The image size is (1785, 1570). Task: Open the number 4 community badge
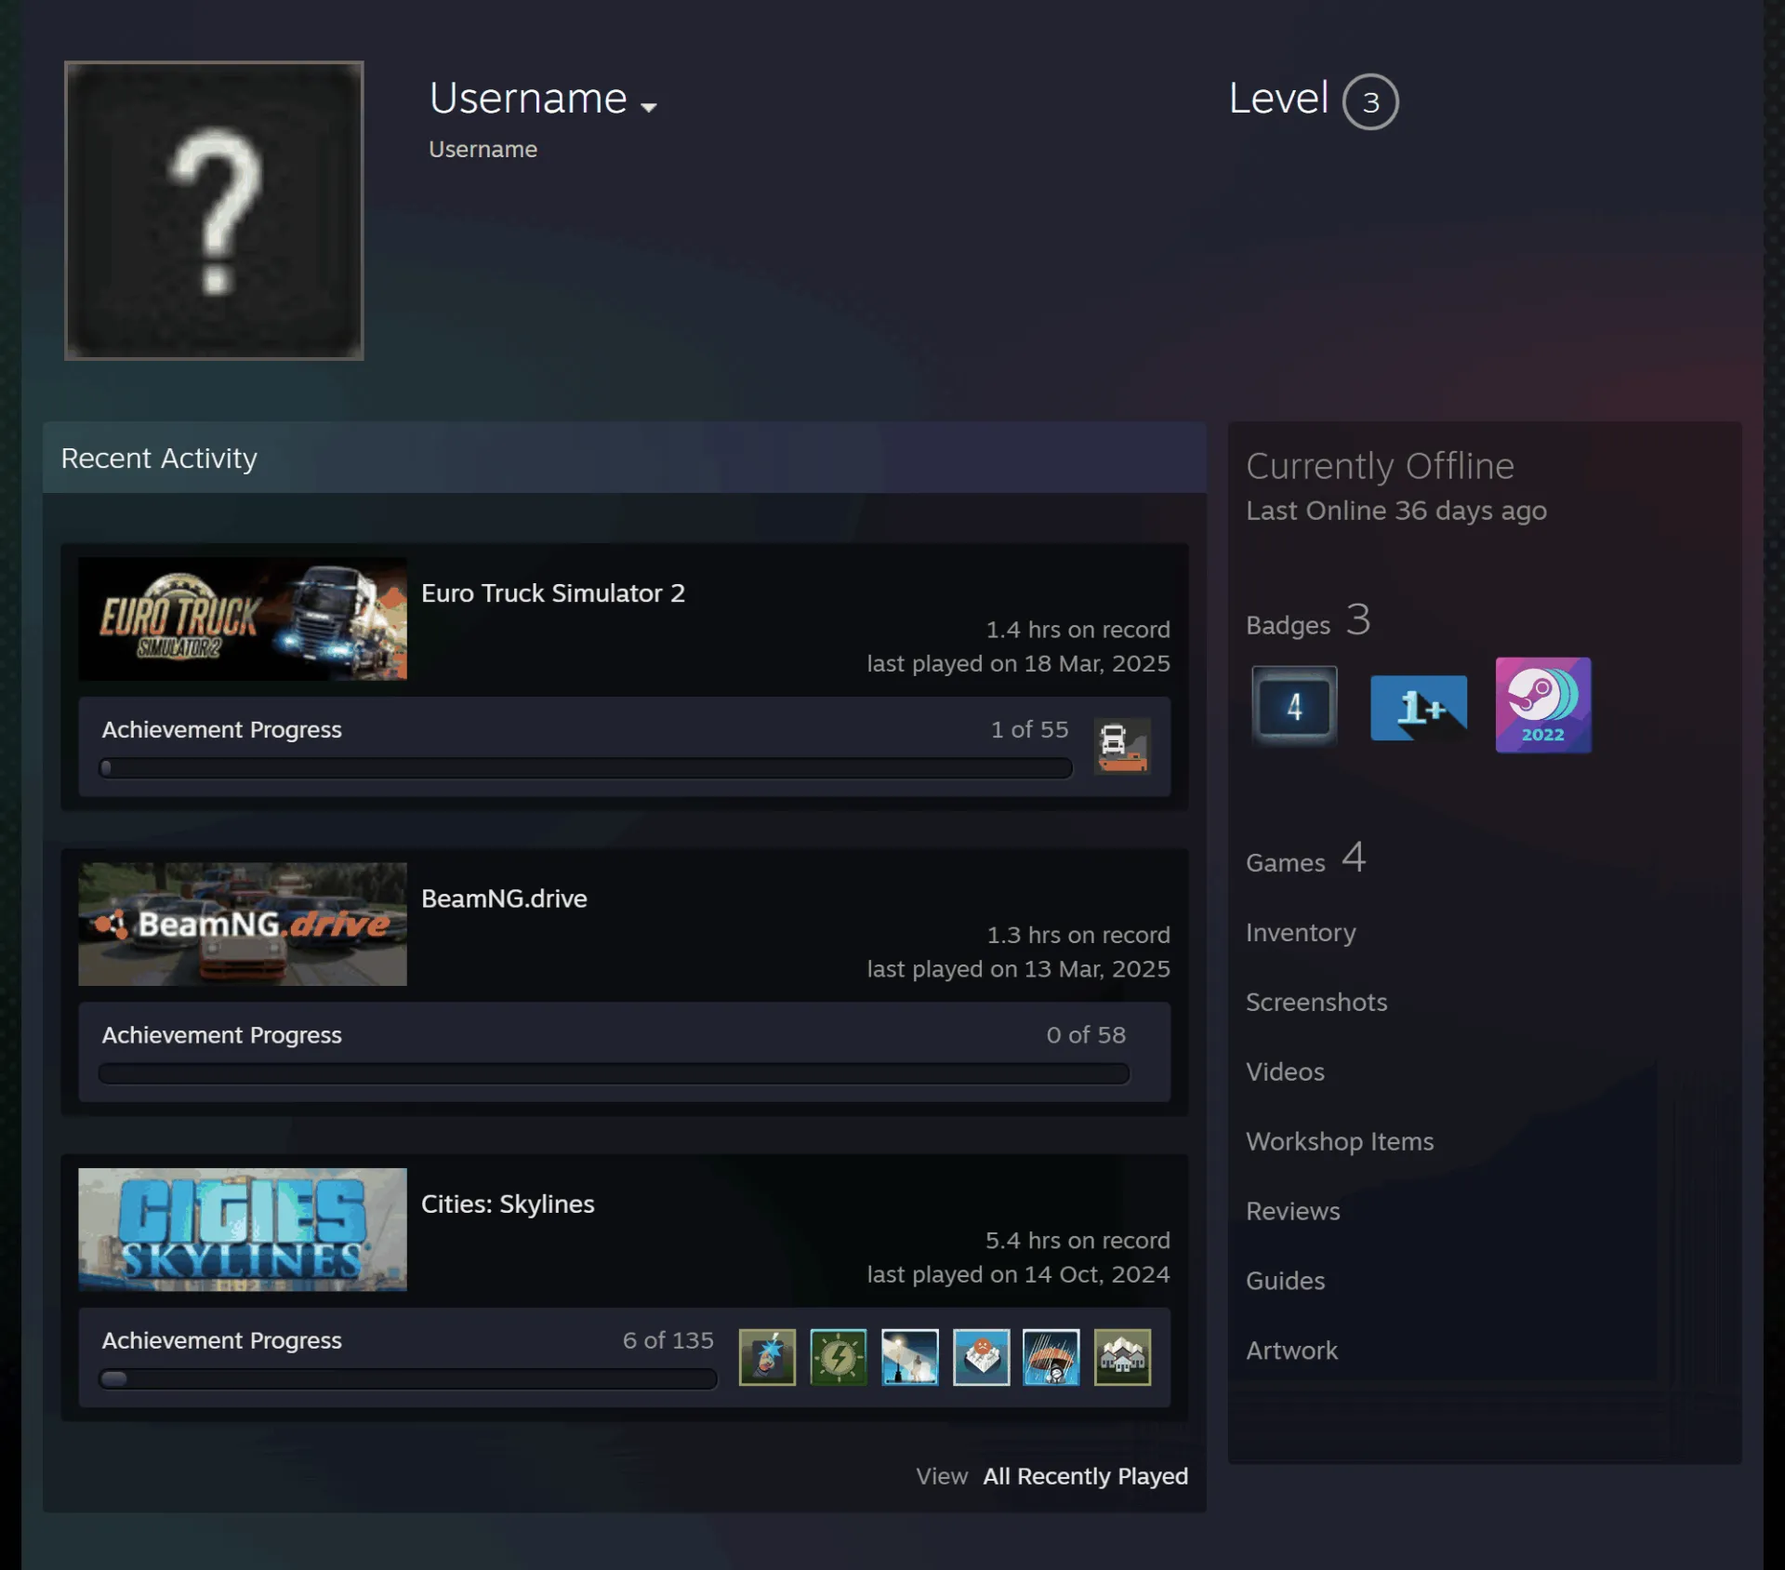tap(1294, 706)
